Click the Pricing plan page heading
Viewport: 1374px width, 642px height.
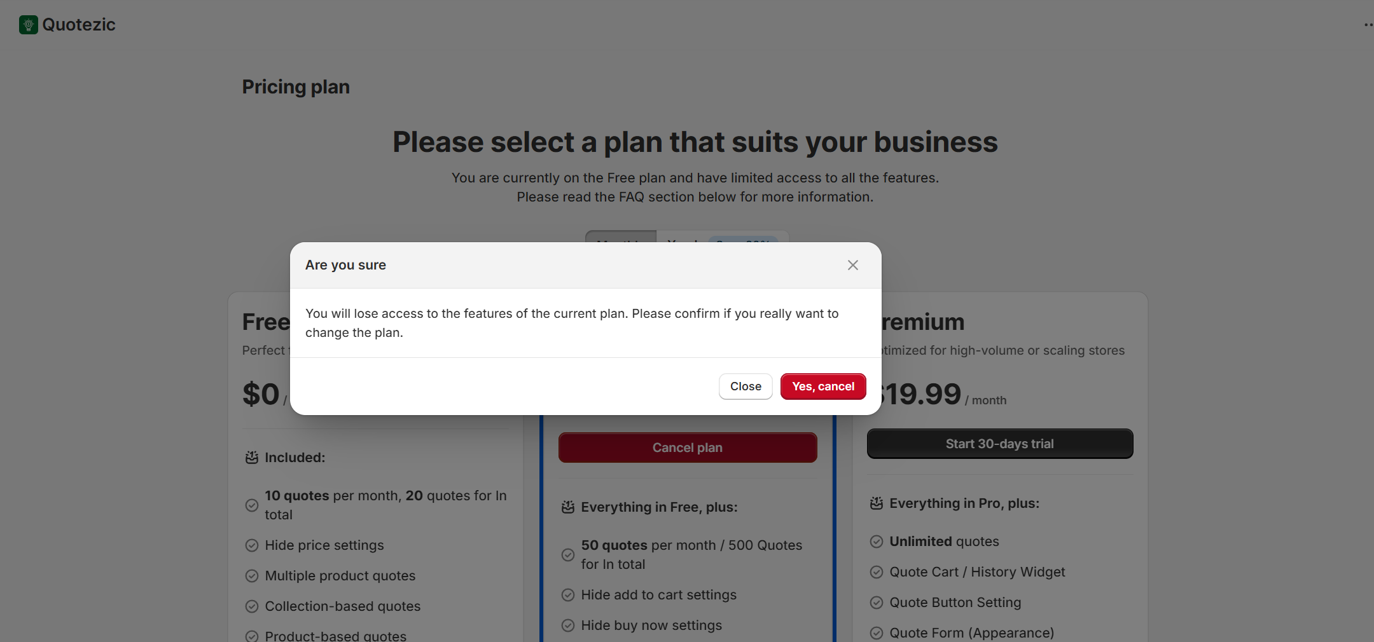[296, 87]
